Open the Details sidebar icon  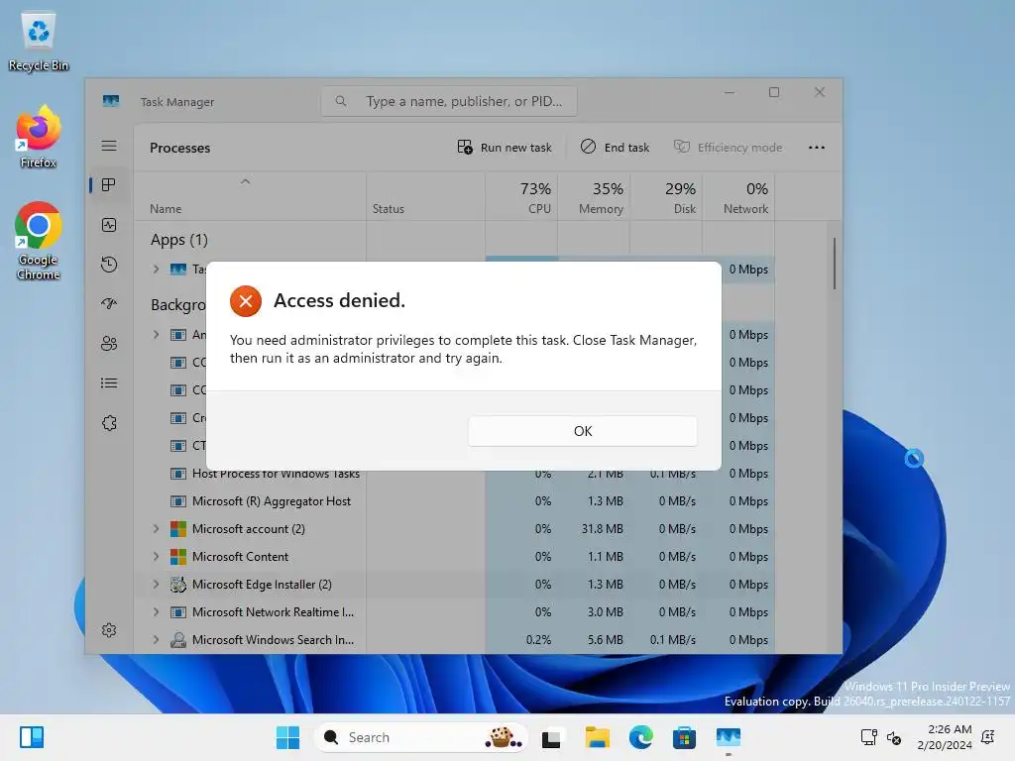coord(109,383)
